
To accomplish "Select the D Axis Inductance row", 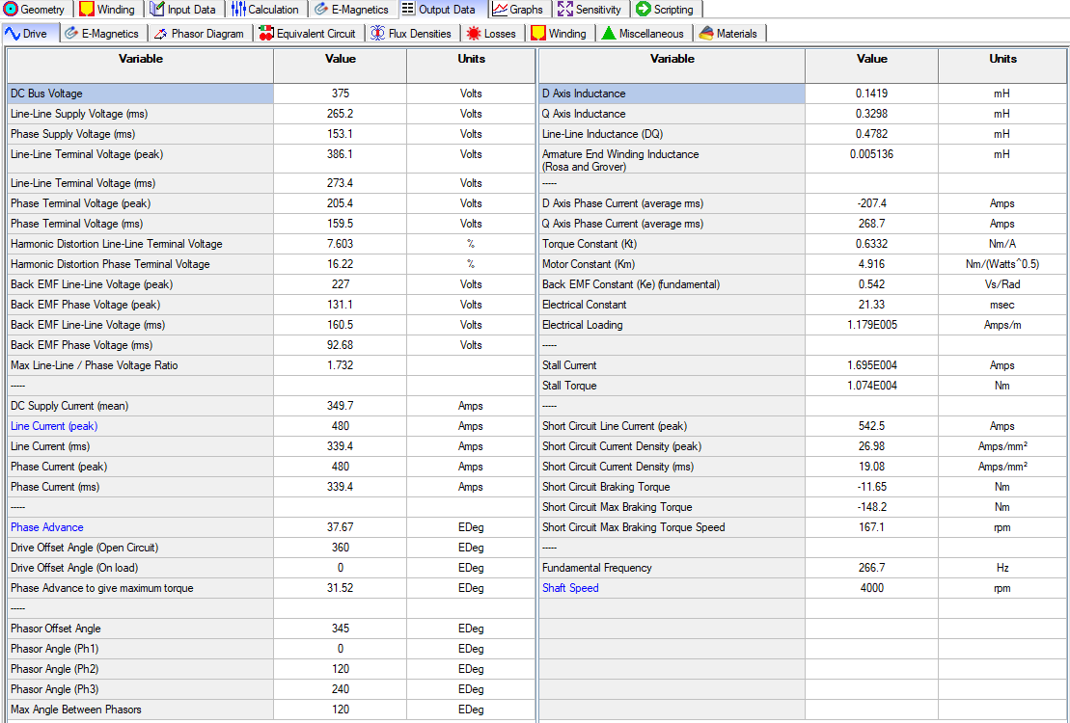I will [803, 94].
